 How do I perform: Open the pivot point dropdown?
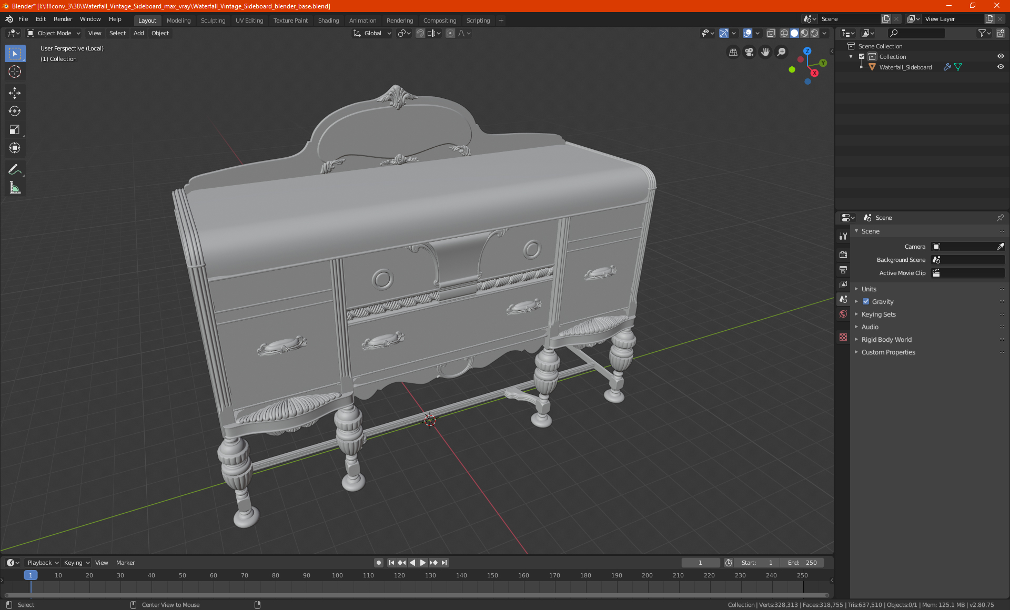(404, 33)
